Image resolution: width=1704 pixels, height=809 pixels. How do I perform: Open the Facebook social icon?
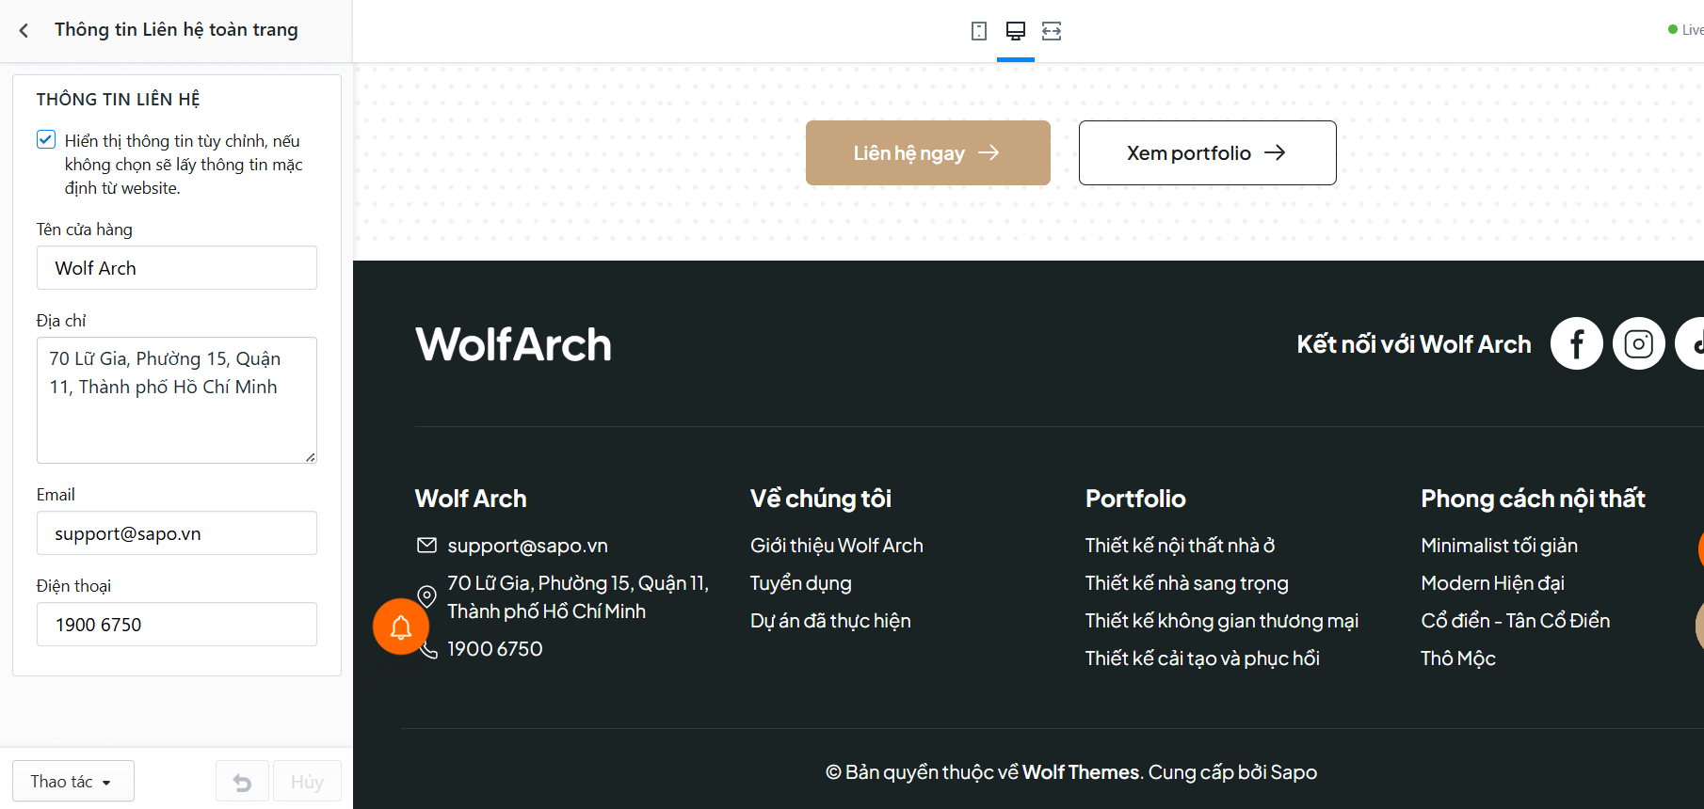click(x=1577, y=343)
